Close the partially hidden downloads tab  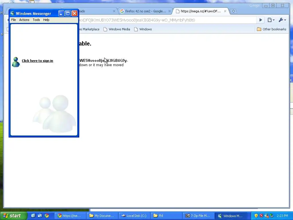tap(114, 11)
